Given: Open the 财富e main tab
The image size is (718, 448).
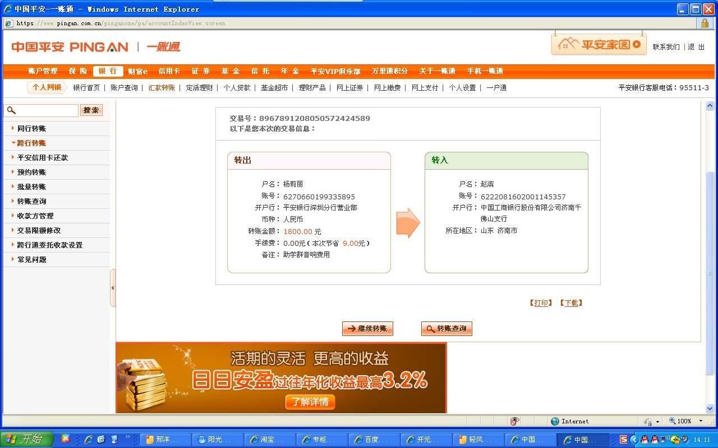Looking at the screenshot, I should tap(137, 71).
